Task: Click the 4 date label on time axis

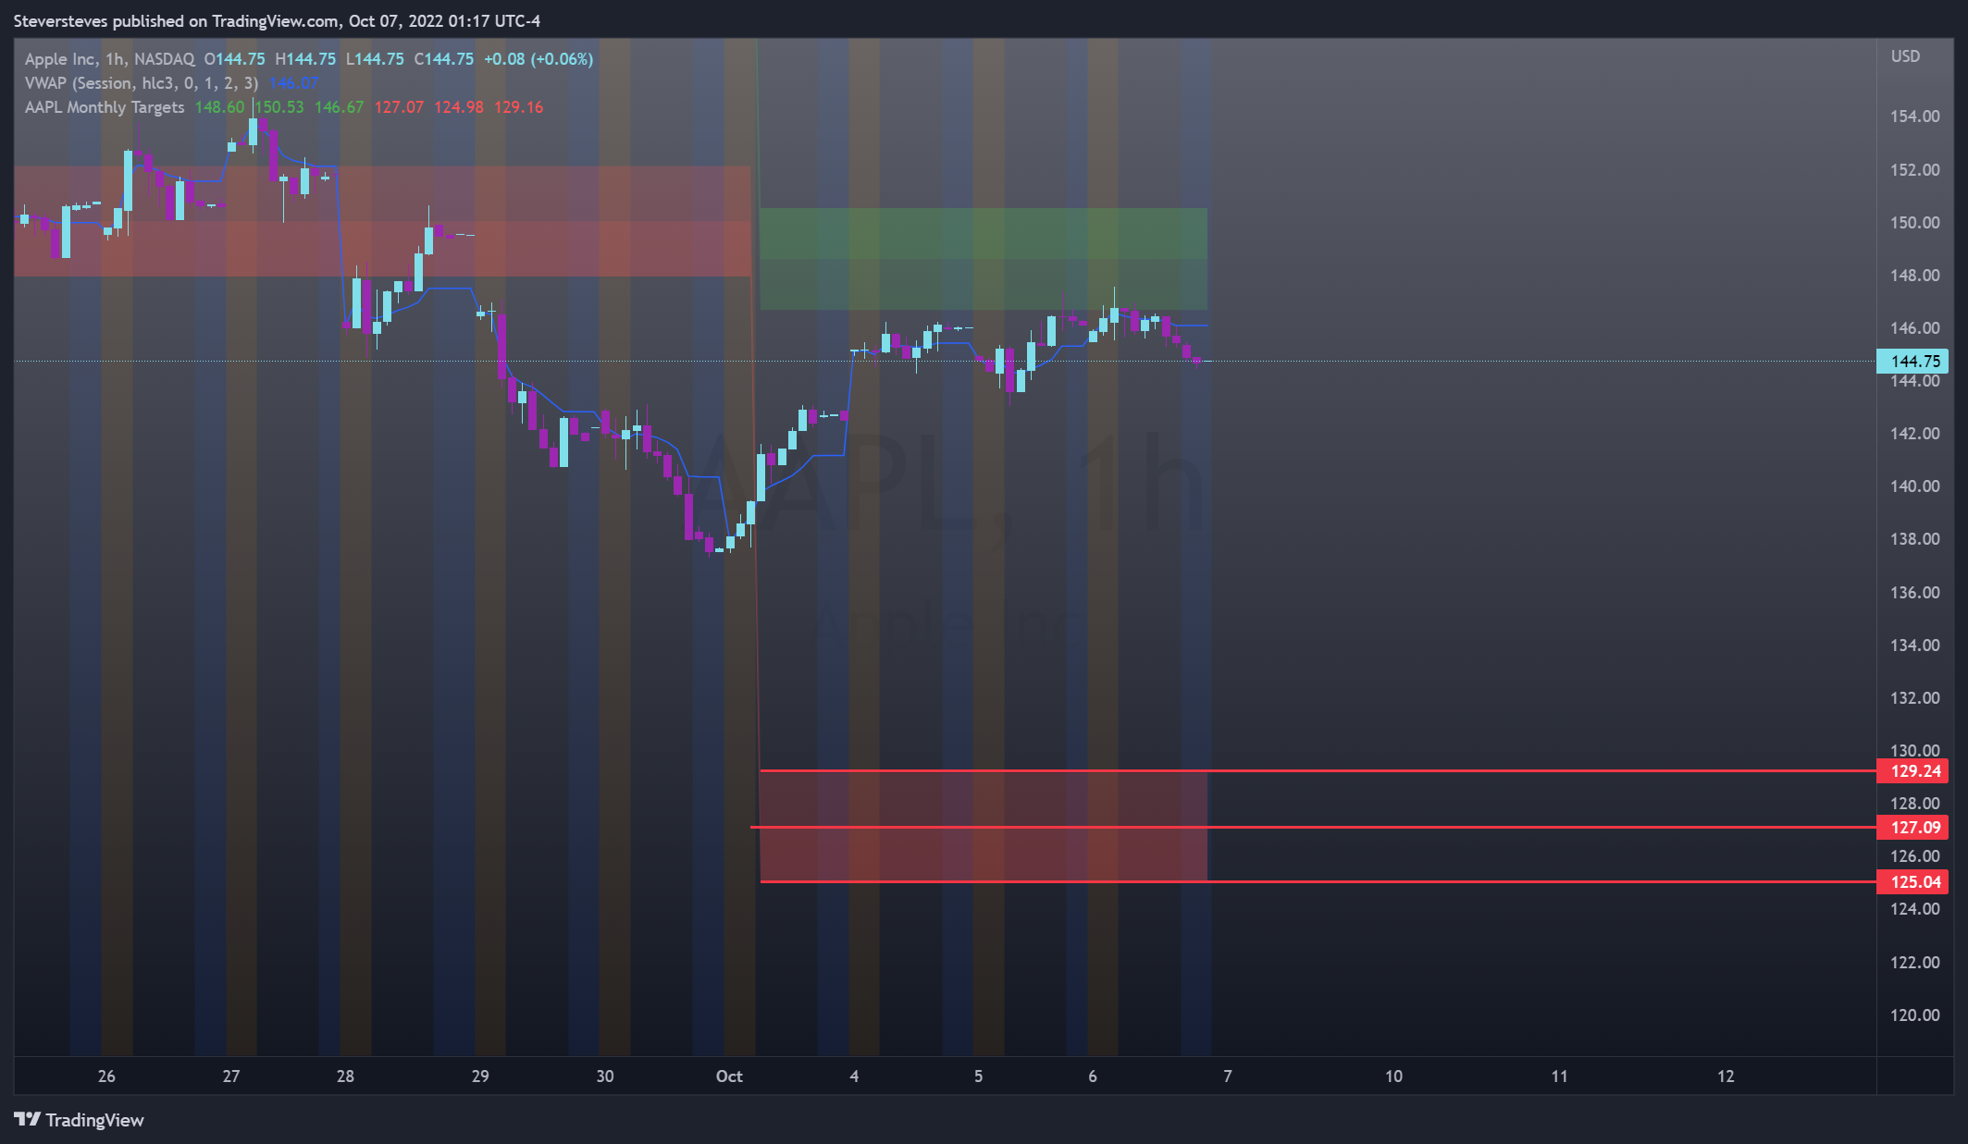Action: click(854, 1076)
